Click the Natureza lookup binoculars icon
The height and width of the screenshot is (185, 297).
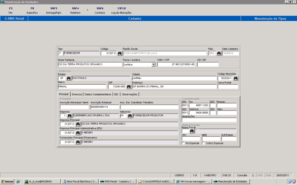click(130, 116)
